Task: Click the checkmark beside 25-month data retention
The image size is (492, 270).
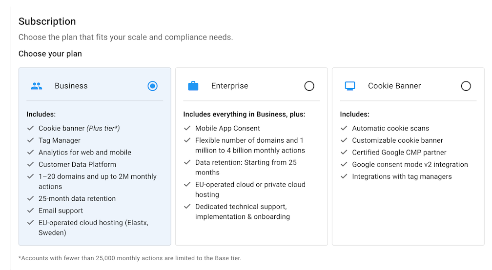Action: point(30,198)
